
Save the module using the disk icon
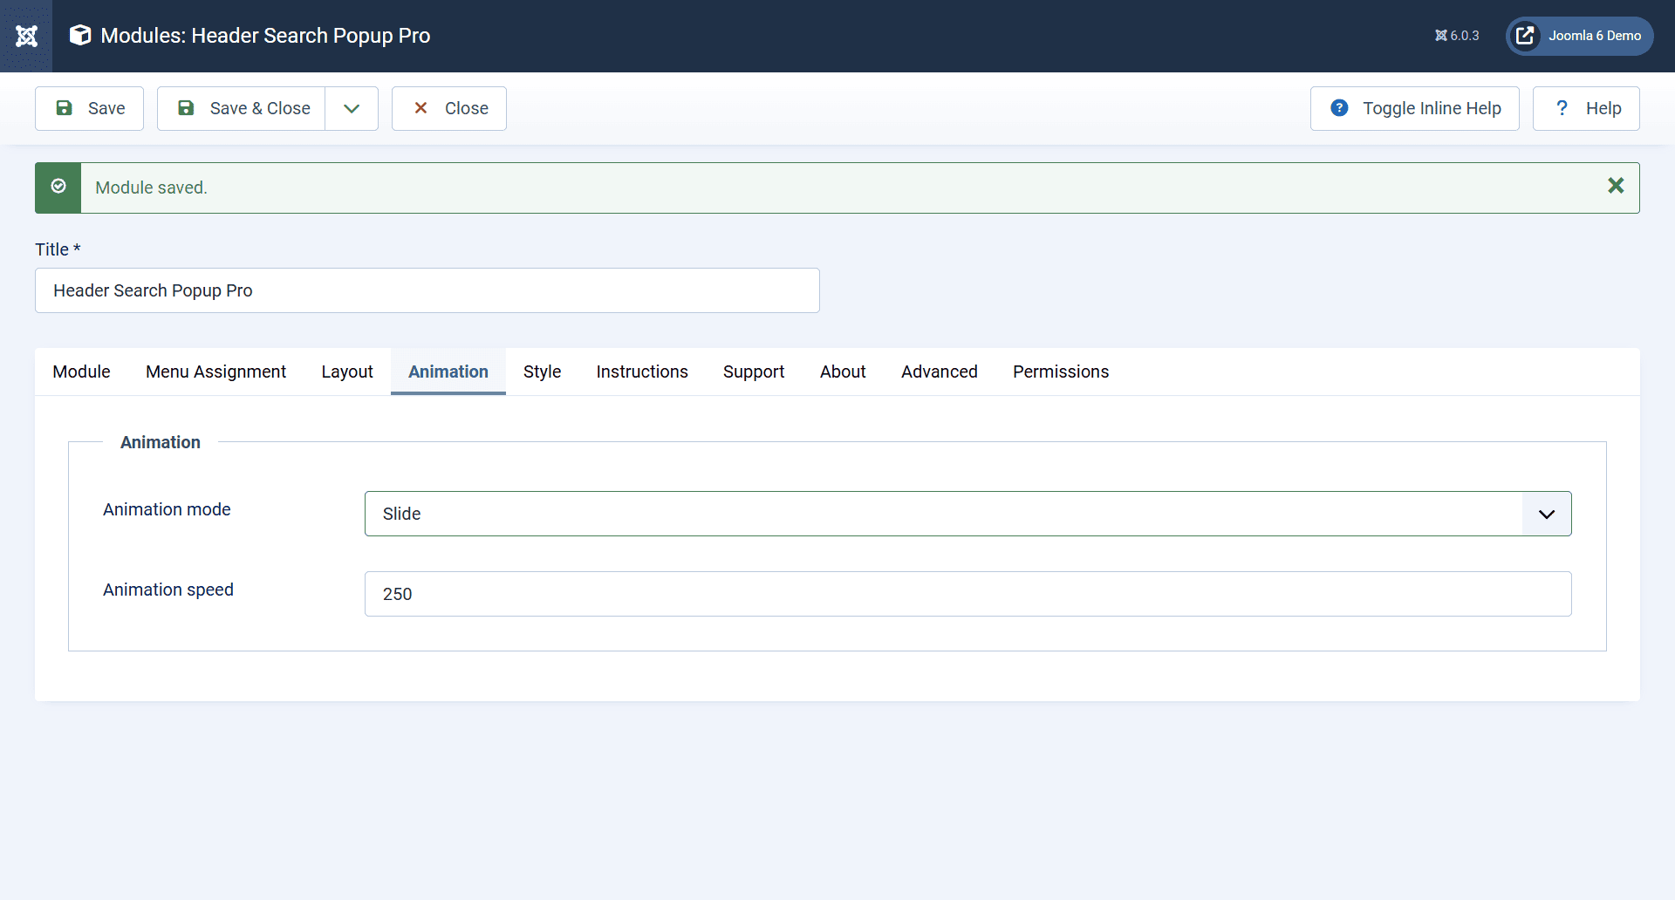pyautogui.click(x=65, y=108)
